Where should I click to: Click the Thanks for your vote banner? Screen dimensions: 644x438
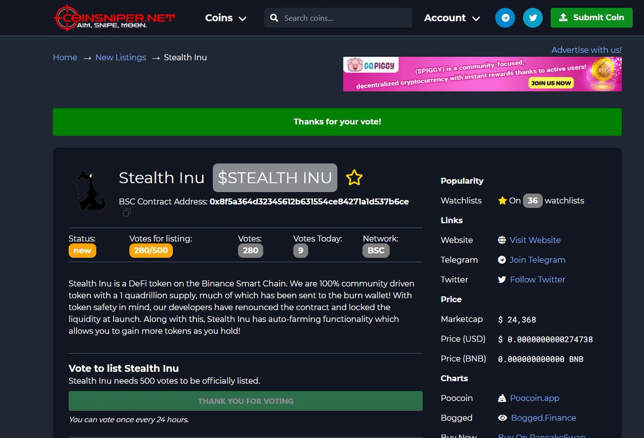coord(337,122)
